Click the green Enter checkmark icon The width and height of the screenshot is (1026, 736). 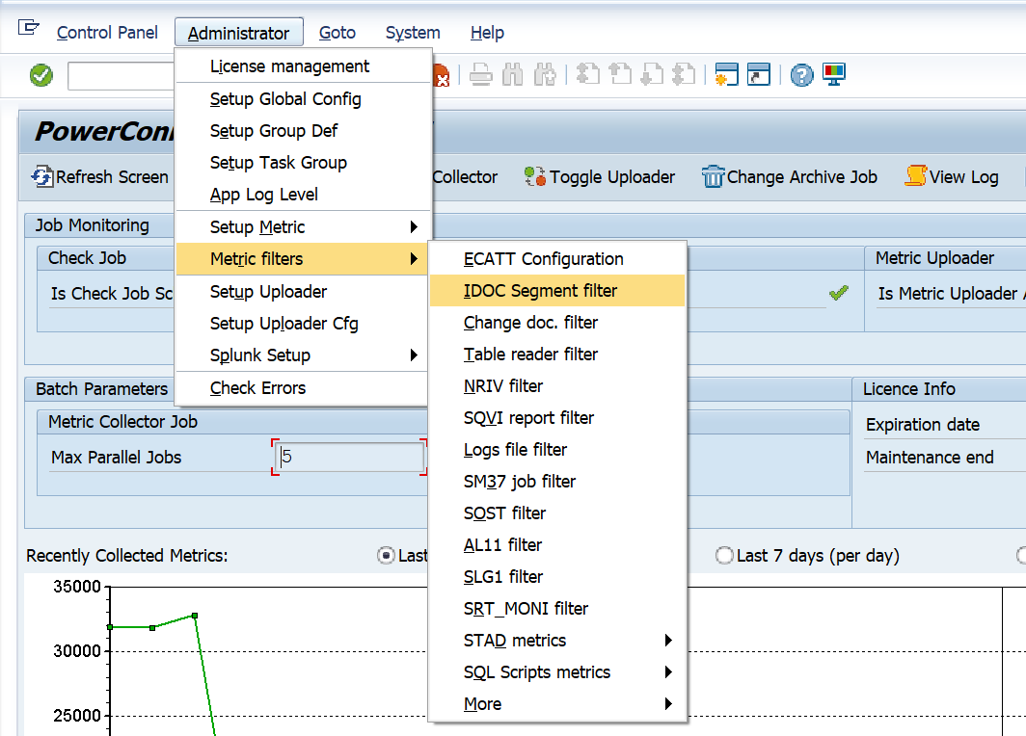[41, 75]
